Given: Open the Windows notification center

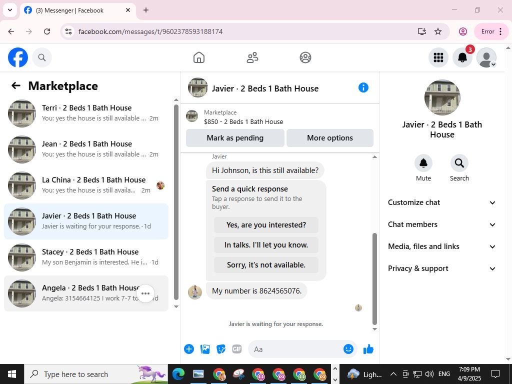Looking at the screenshot, I should (495, 374).
